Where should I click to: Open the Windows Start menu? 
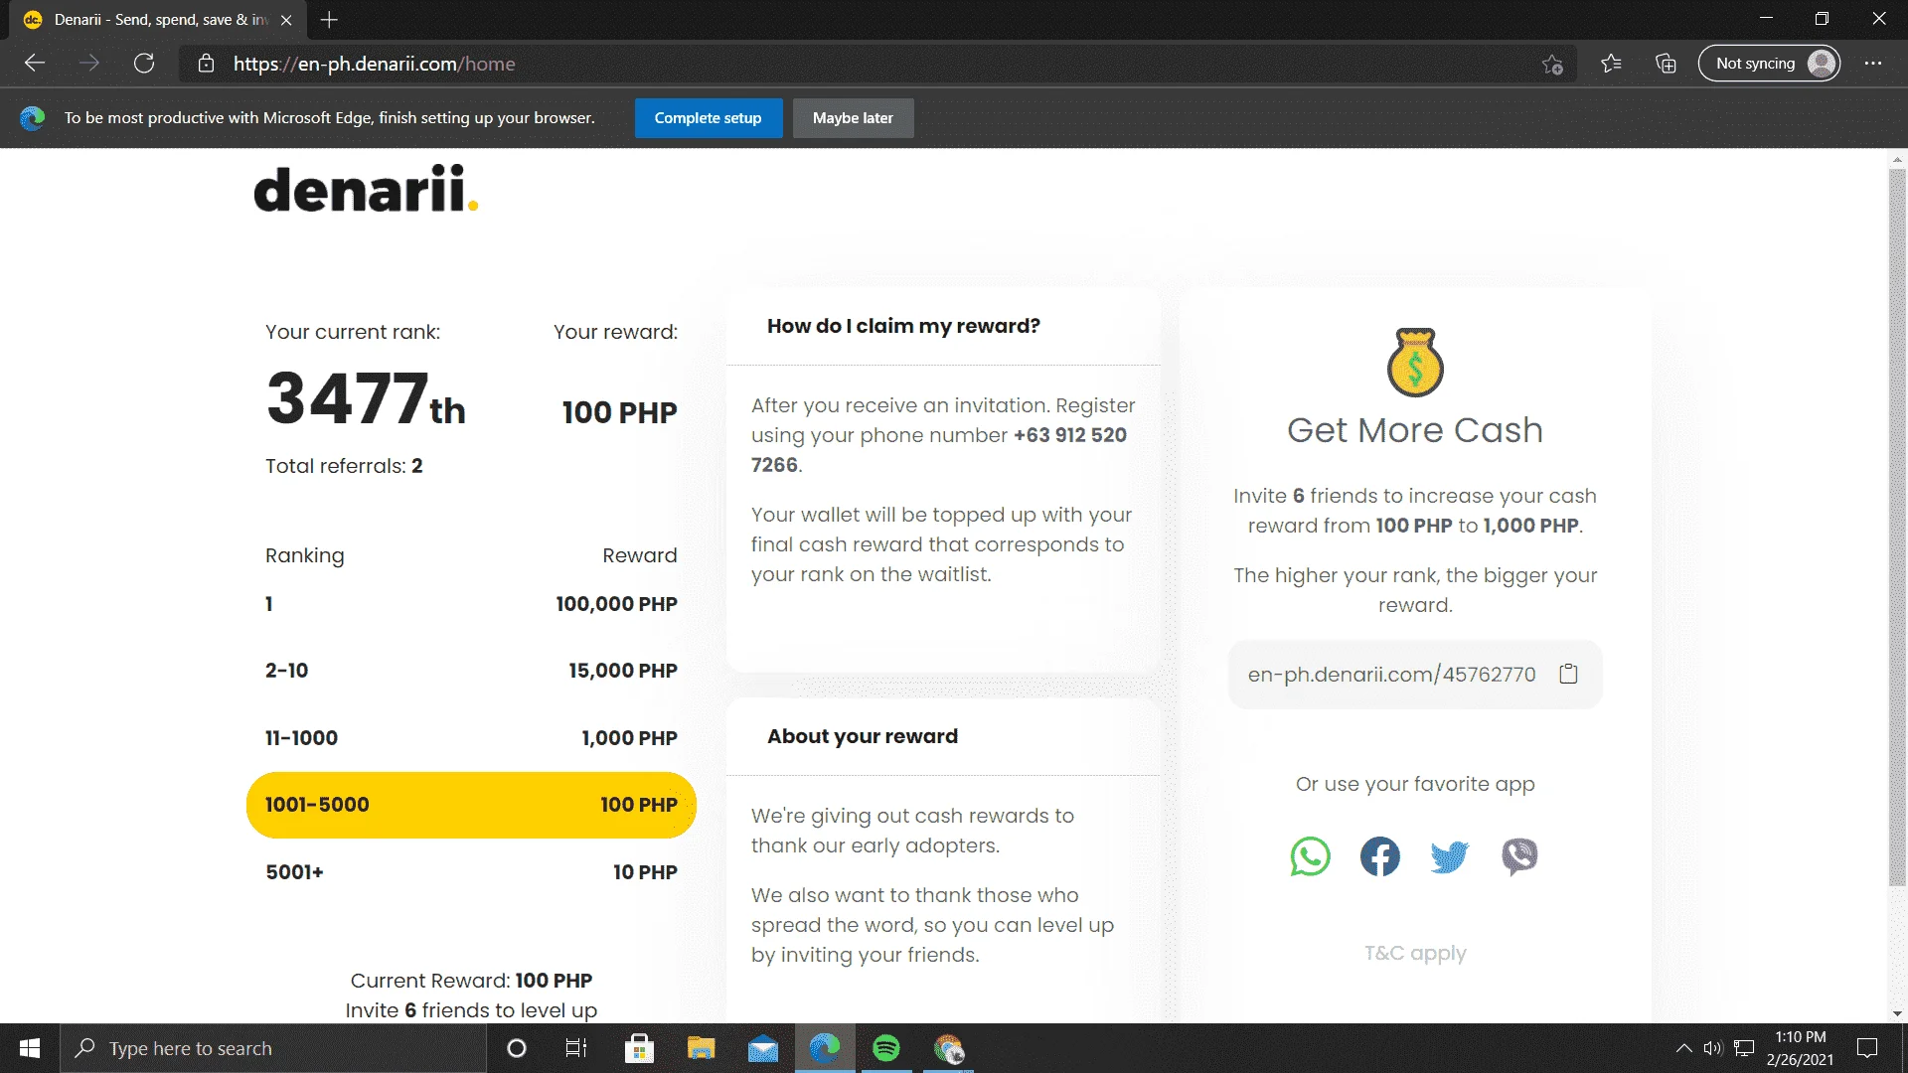[x=30, y=1048]
